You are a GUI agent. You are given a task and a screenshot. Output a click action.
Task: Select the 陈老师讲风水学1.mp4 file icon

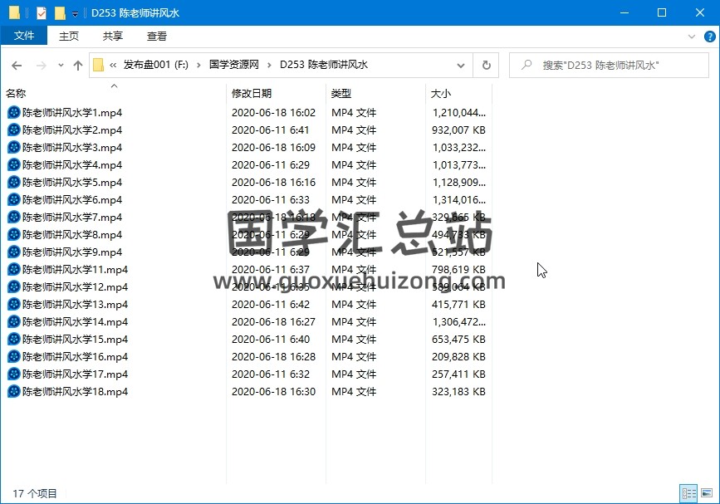[14, 113]
